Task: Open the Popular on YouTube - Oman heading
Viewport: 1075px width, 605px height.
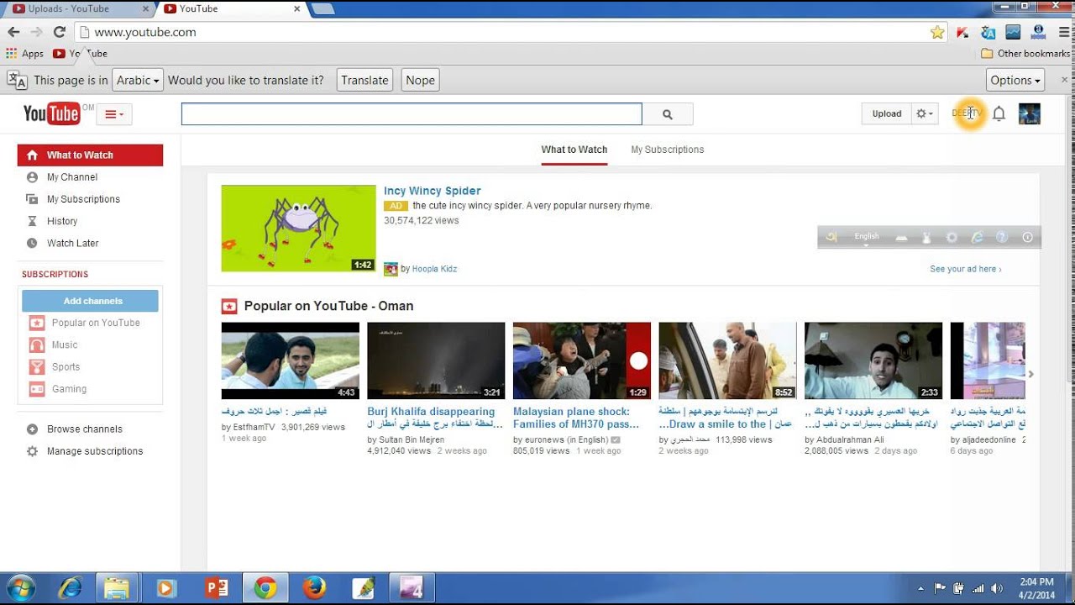Action: (328, 306)
